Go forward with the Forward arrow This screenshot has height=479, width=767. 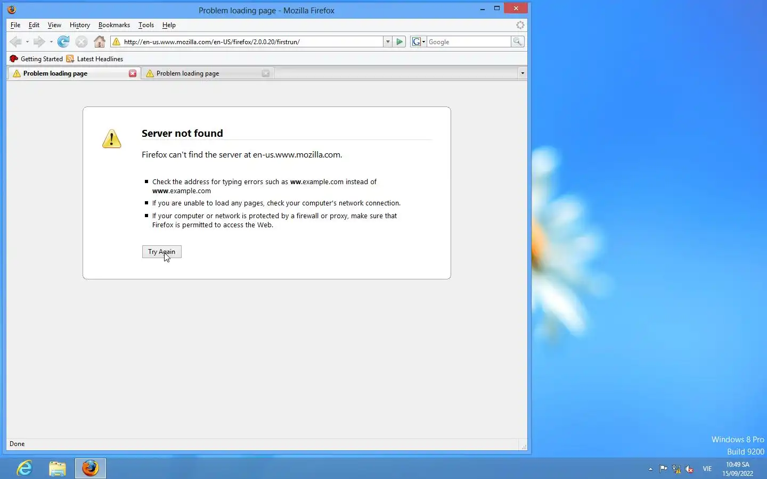pyautogui.click(x=39, y=42)
